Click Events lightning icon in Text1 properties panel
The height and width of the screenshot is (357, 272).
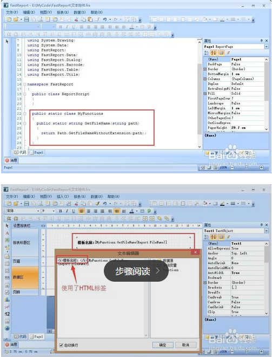[x=228, y=237]
